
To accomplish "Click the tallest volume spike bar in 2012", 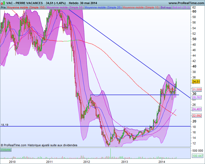I will point(110,153).
